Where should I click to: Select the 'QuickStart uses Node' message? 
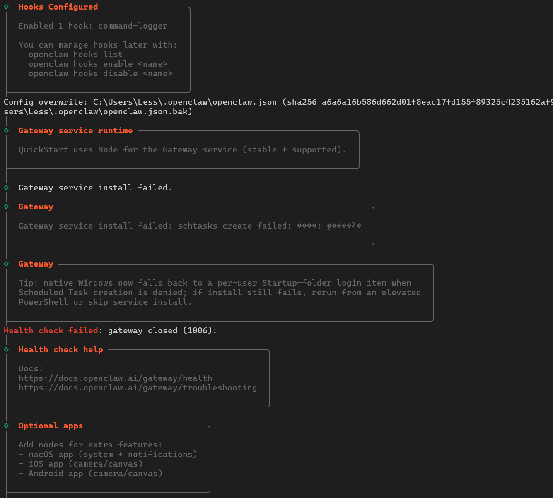[x=182, y=149]
